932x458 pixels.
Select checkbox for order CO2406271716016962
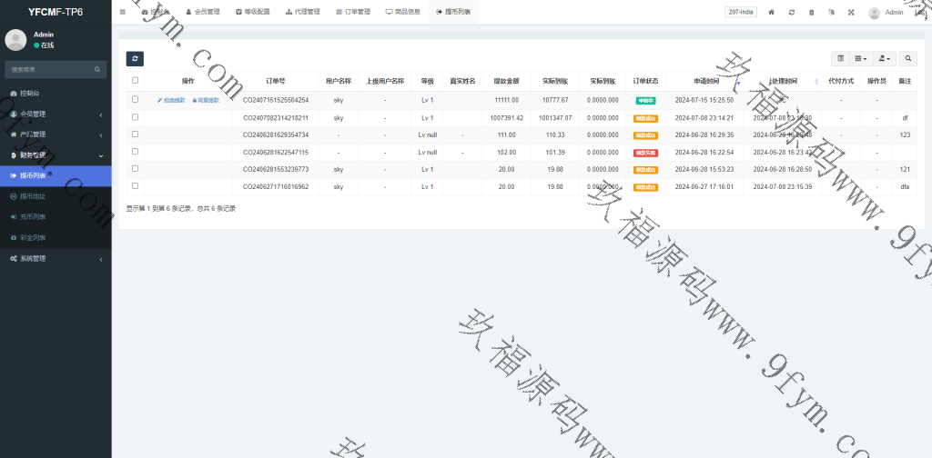(135, 186)
